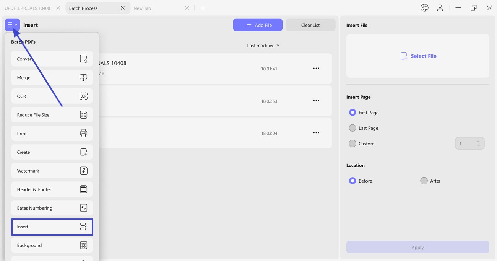This screenshot has width=497, height=261.
Task: Open the batch tools menu button
Action: 12,25
